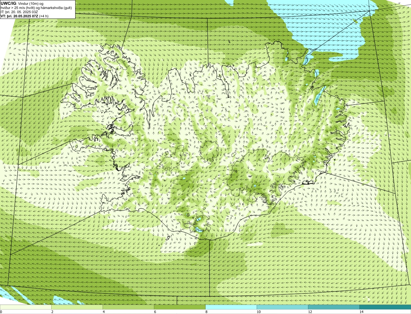Click the '6' tick label under the color bar
411x314 pixels.
pos(155,312)
